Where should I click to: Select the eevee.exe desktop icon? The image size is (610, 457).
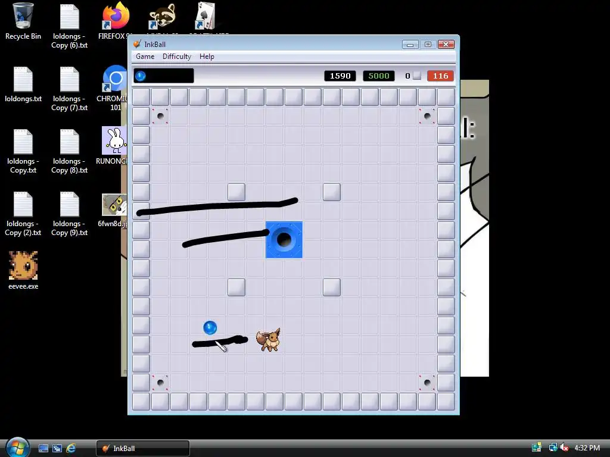click(23, 271)
